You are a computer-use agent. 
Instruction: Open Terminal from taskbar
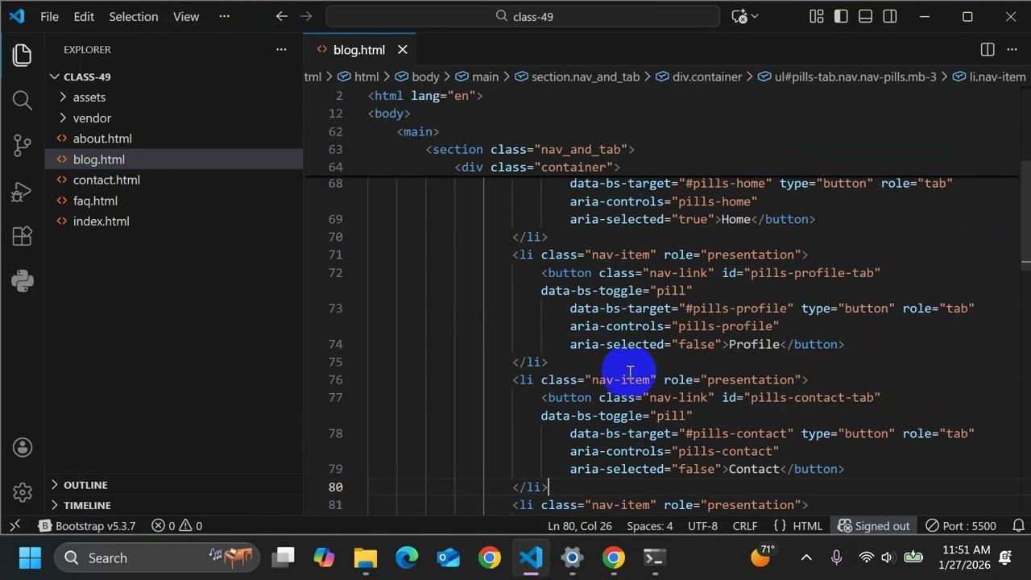tap(654, 557)
